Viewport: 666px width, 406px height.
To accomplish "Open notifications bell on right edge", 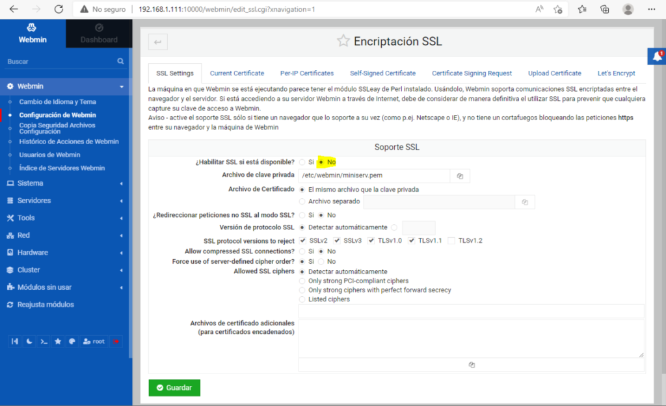I will click(x=657, y=57).
